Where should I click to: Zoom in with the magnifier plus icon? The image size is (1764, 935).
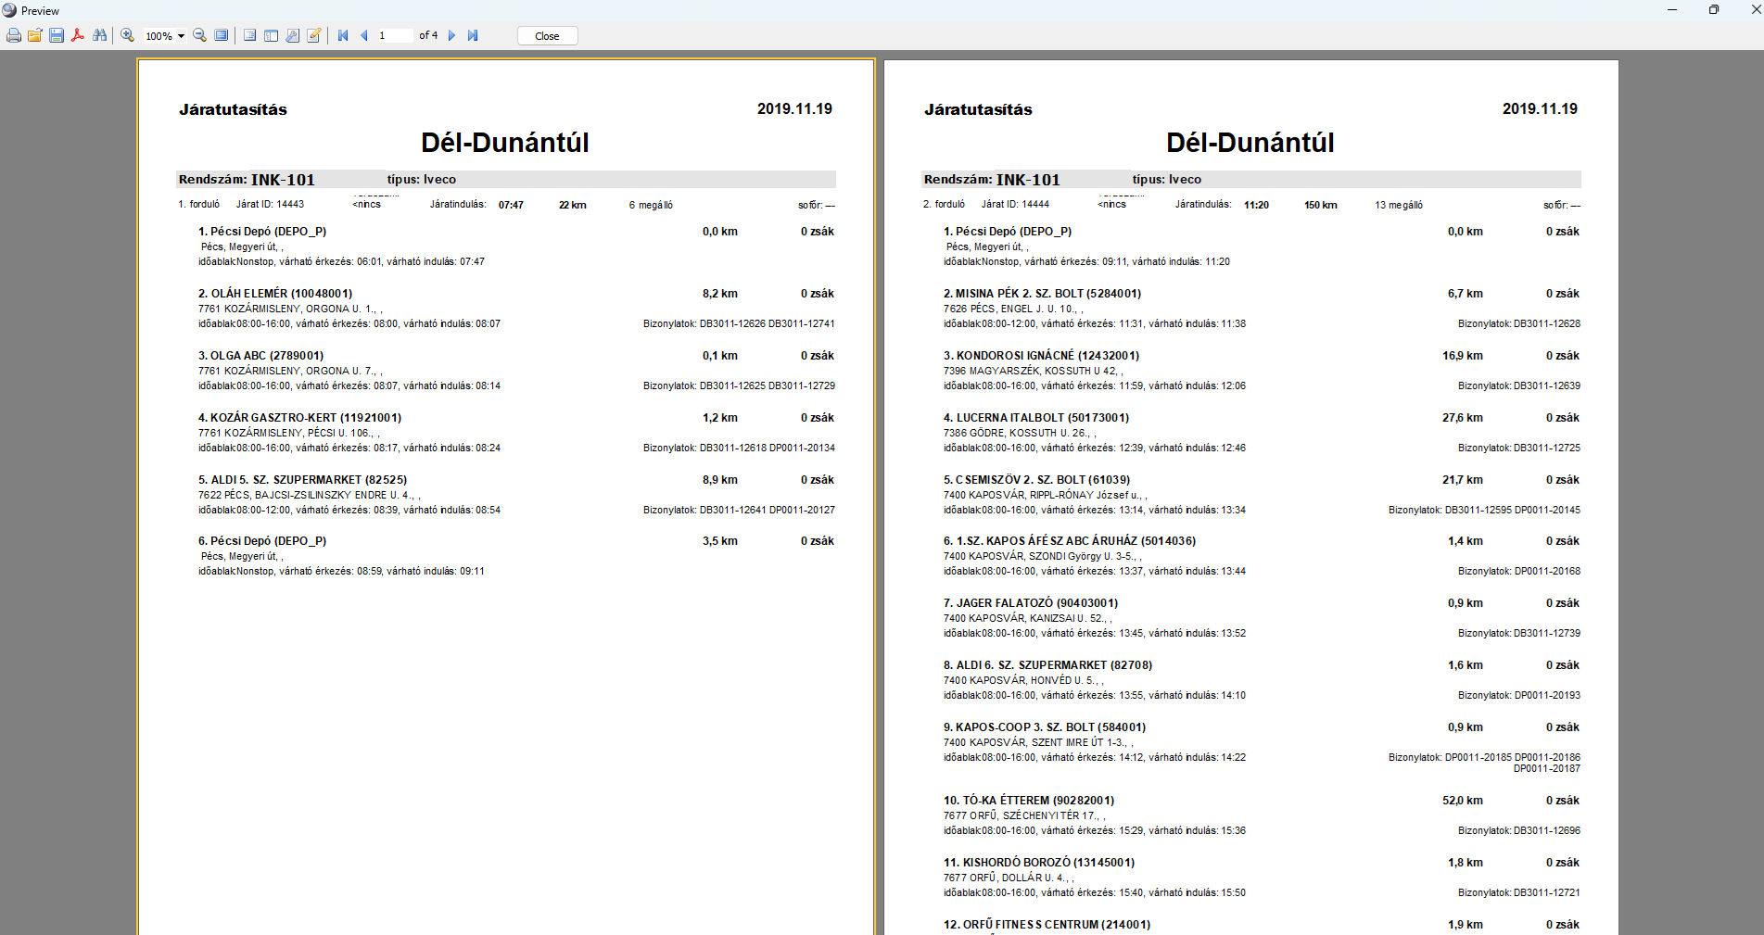(128, 35)
